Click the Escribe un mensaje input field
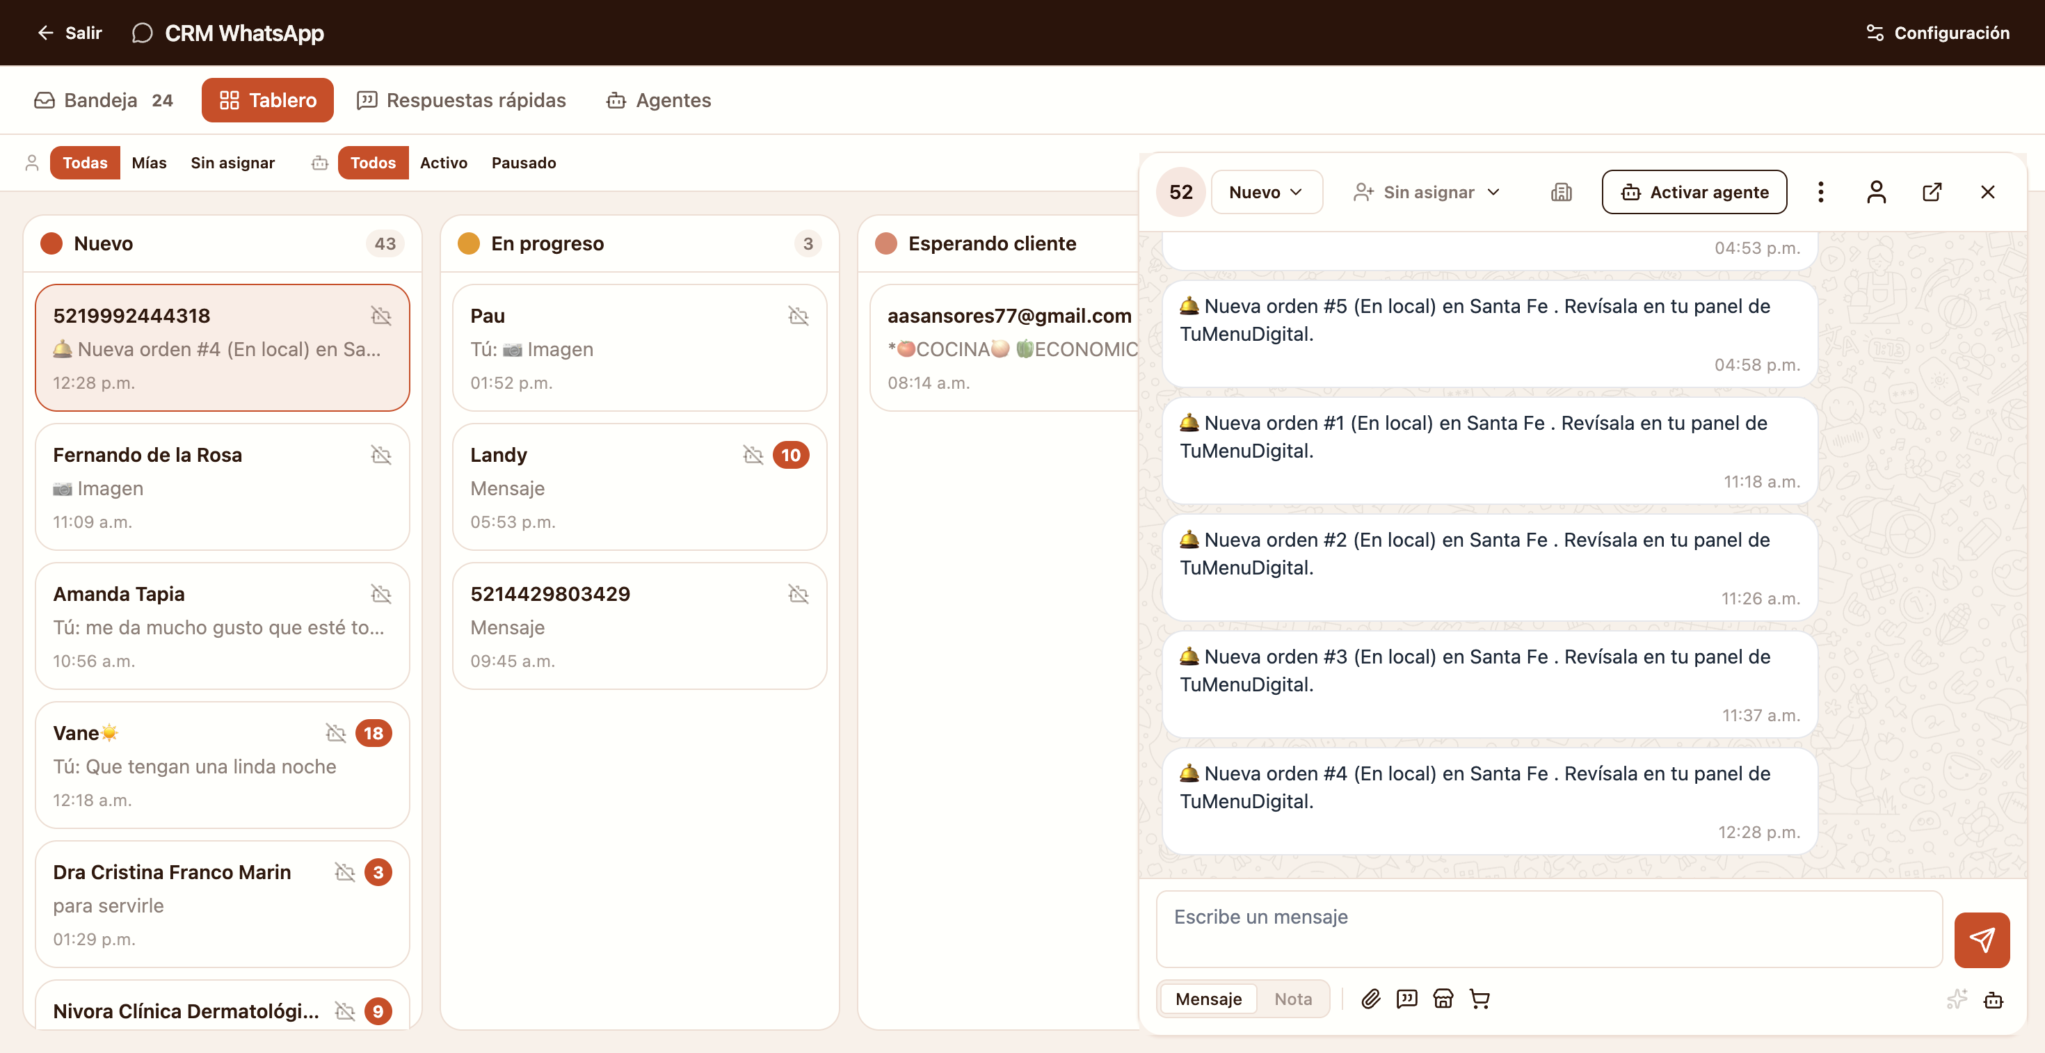This screenshot has width=2045, height=1053. pyautogui.click(x=1549, y=929)
